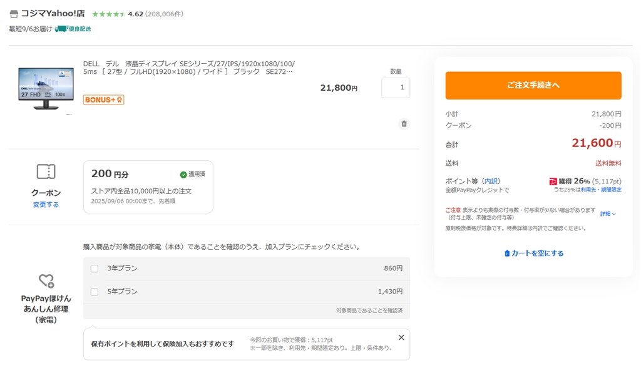Click the store icon beside コジマYahoo!店
This screenshot has width=641, height=368.
tap(14, 14)
